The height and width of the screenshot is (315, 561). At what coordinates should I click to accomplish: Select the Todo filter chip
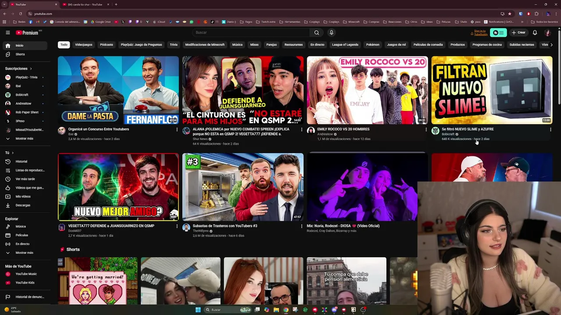tap(64, 45)
